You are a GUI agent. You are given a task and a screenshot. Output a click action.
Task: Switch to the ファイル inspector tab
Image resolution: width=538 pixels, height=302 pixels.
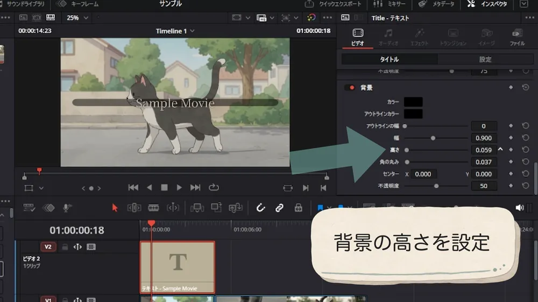(517, 37)
